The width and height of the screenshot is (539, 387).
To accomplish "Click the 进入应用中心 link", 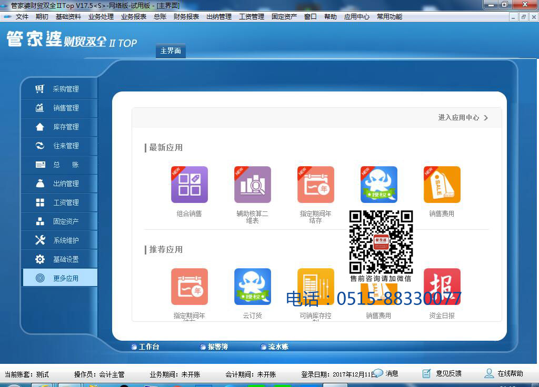I will point(458,117).
